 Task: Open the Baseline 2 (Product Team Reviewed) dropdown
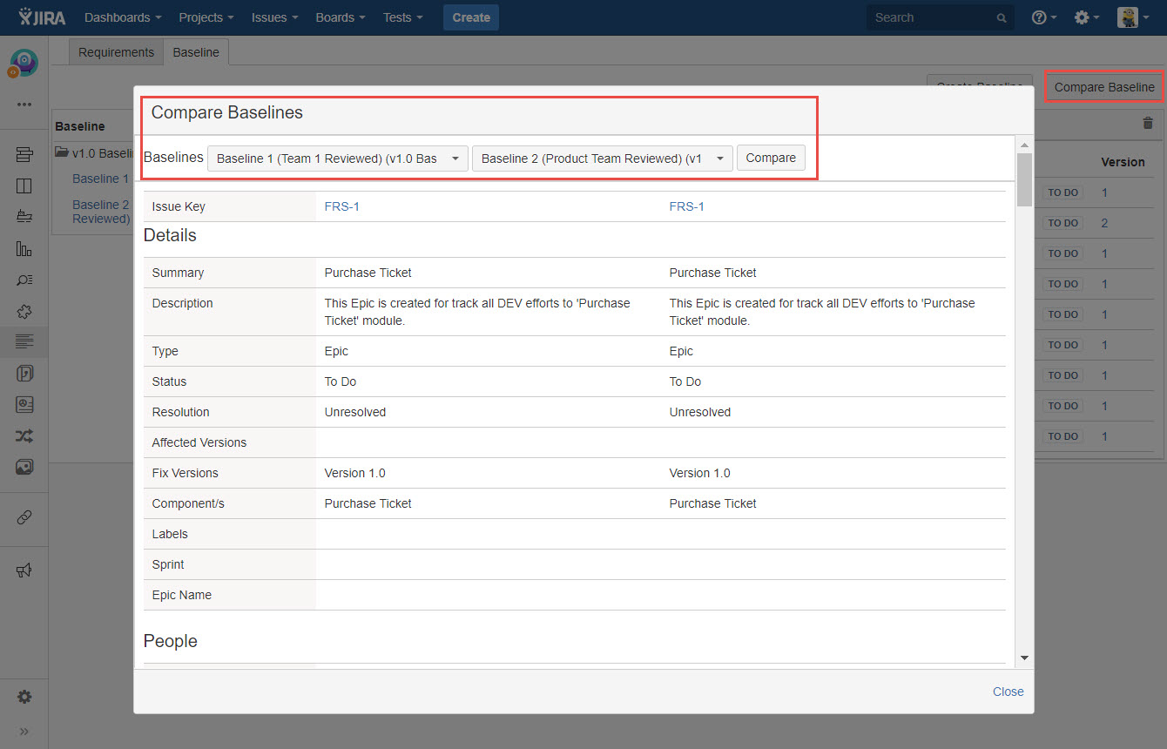click(x=603, y=159)
